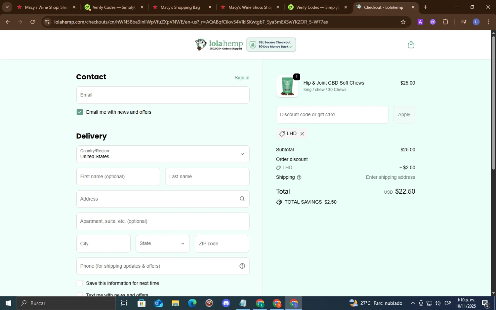View site information icon in address bar

tap(47, 22)
